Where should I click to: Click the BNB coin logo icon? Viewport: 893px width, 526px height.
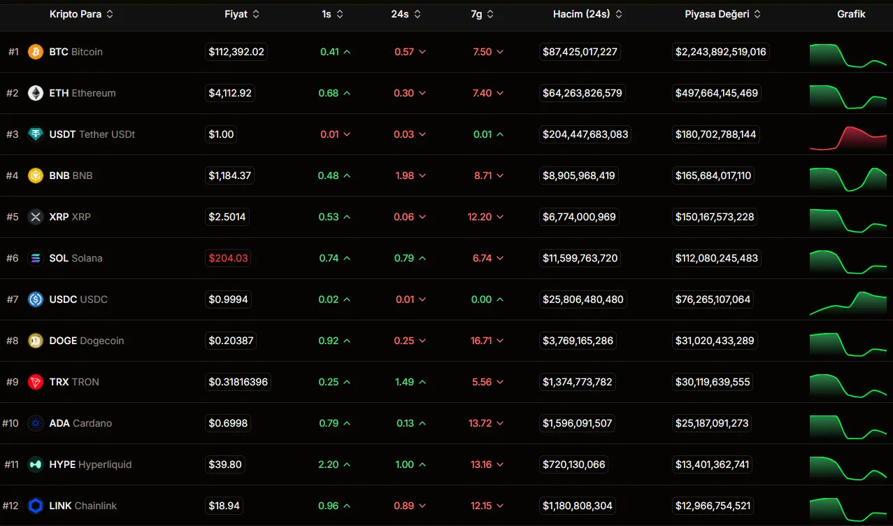36,176
